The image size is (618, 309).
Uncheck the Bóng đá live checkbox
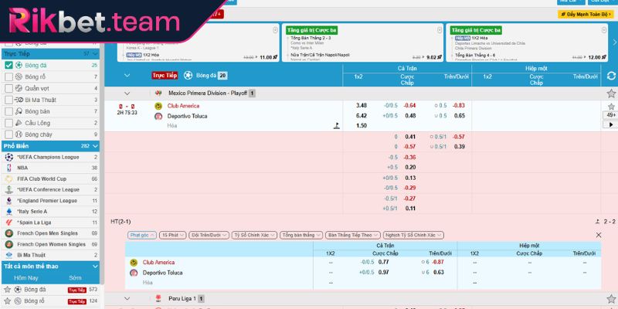tap(8, 66)
